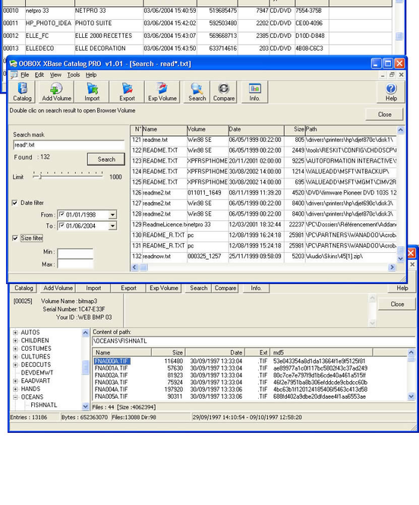Screen dimensions: 419x505
Task: Select result row 126 readme2.txt
Action: (263, 193)
